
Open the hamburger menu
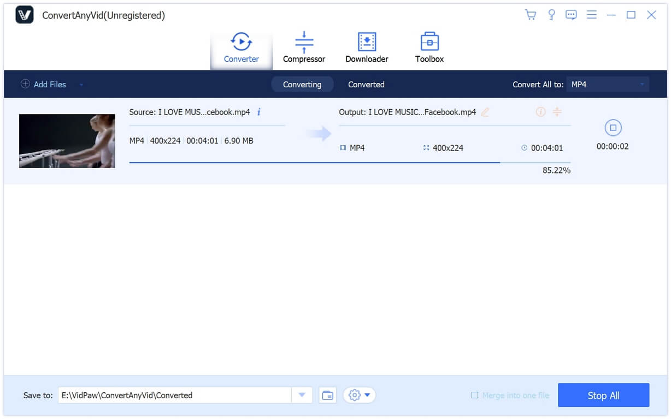(x=591, y=15)
